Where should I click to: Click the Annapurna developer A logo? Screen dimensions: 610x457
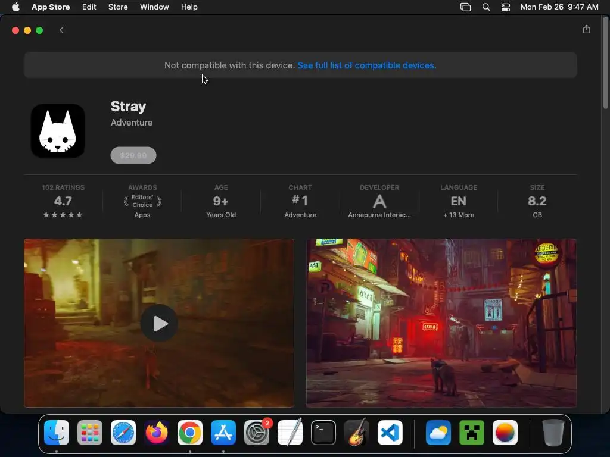(379, 201)
